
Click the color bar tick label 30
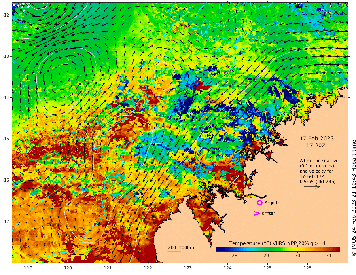(x=297, y=256)
